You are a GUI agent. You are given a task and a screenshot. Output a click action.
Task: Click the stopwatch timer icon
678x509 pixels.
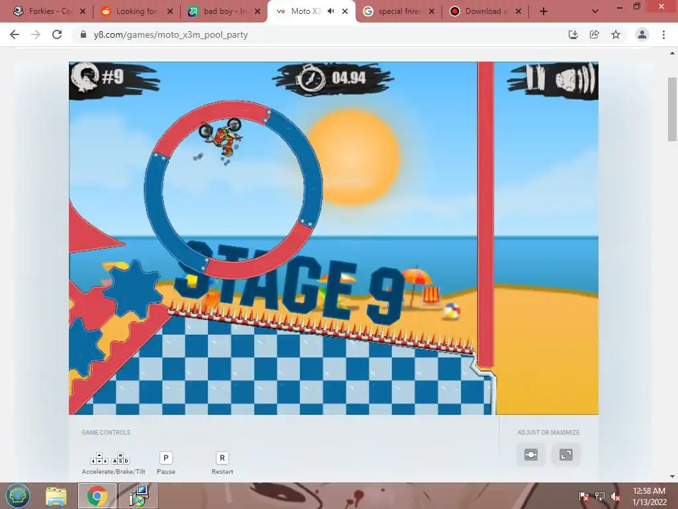[x=311, y=78]
